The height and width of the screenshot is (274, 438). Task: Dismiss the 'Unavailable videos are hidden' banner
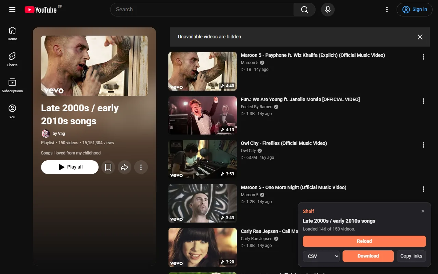[x=420, y=37]
